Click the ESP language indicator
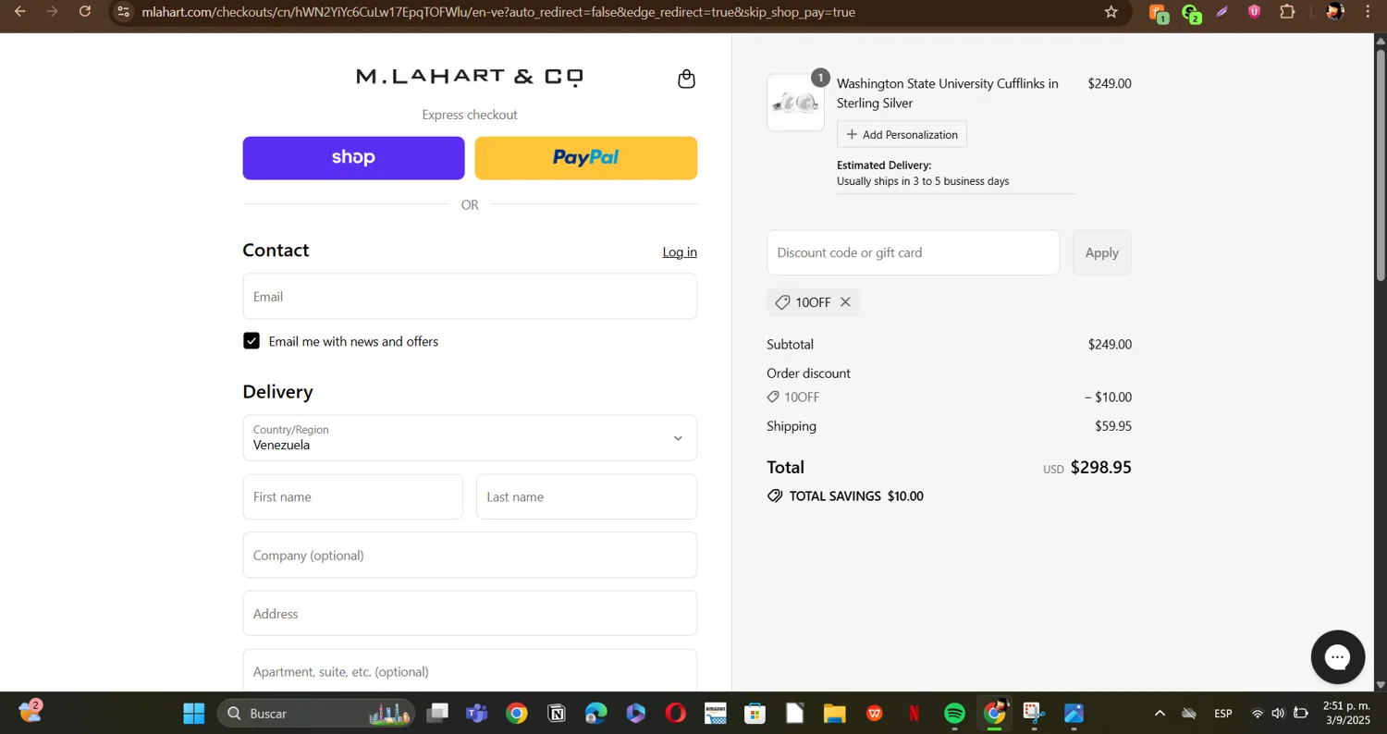The width and height of the screenshot is (1387, 734). (1222, 714)
